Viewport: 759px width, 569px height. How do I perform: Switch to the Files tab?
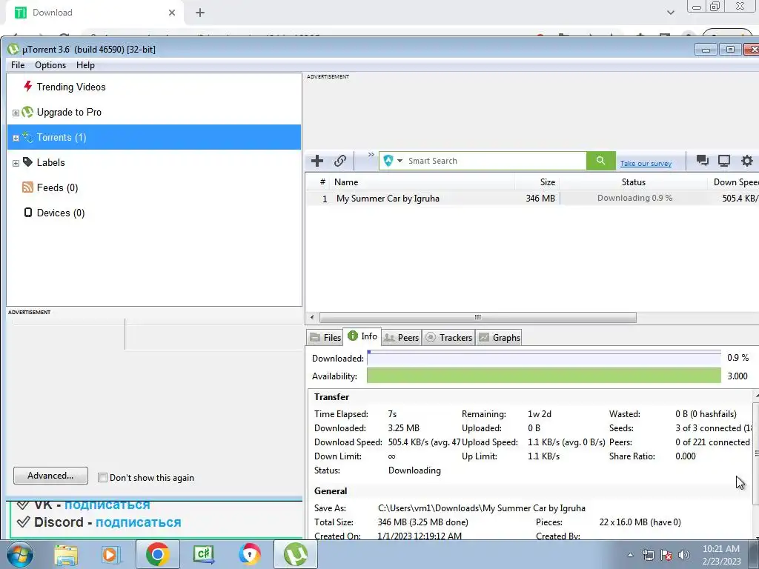[325, 337]
